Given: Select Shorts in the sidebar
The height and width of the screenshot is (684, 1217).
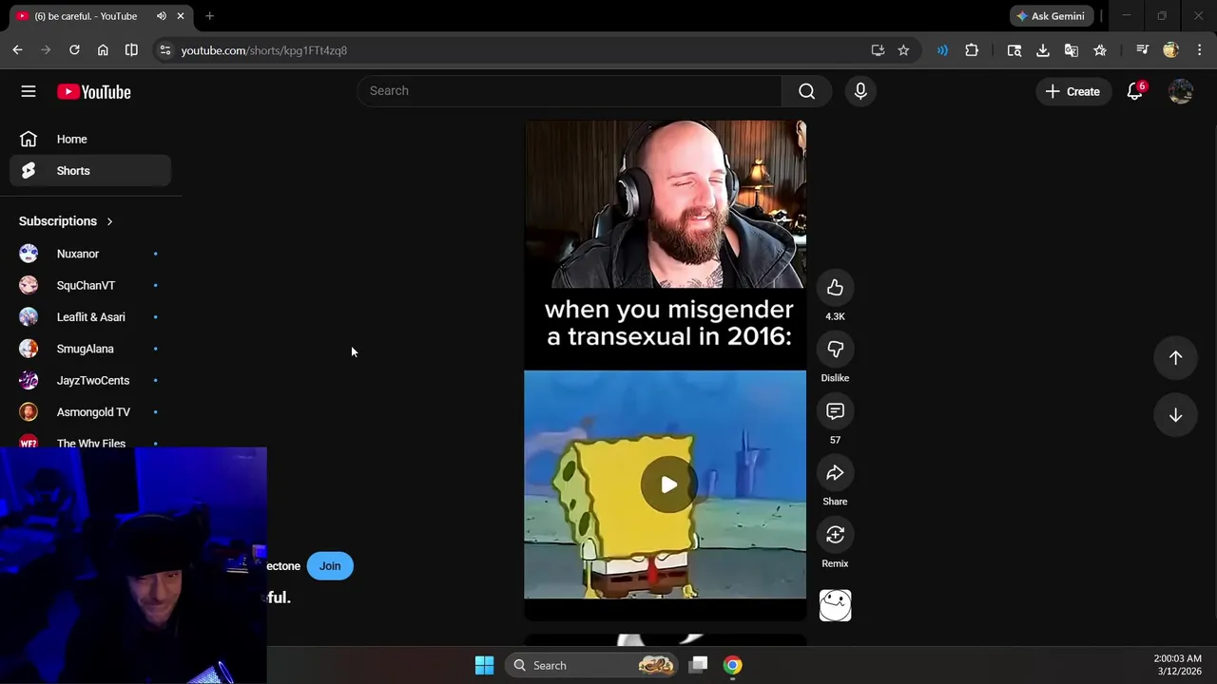Looking at the screenshot, I should click(x=90, y=171).
